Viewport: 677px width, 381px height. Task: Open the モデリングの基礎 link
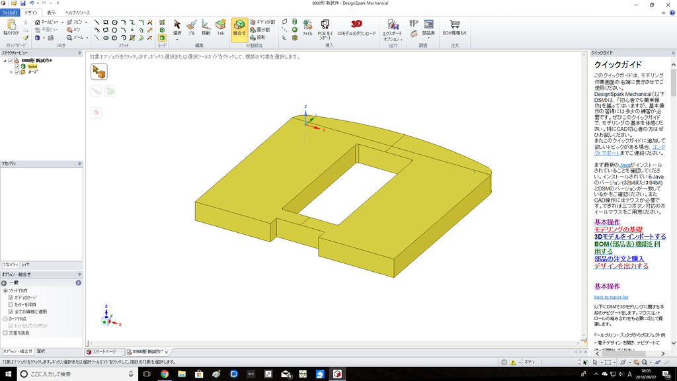pos(618,230)
